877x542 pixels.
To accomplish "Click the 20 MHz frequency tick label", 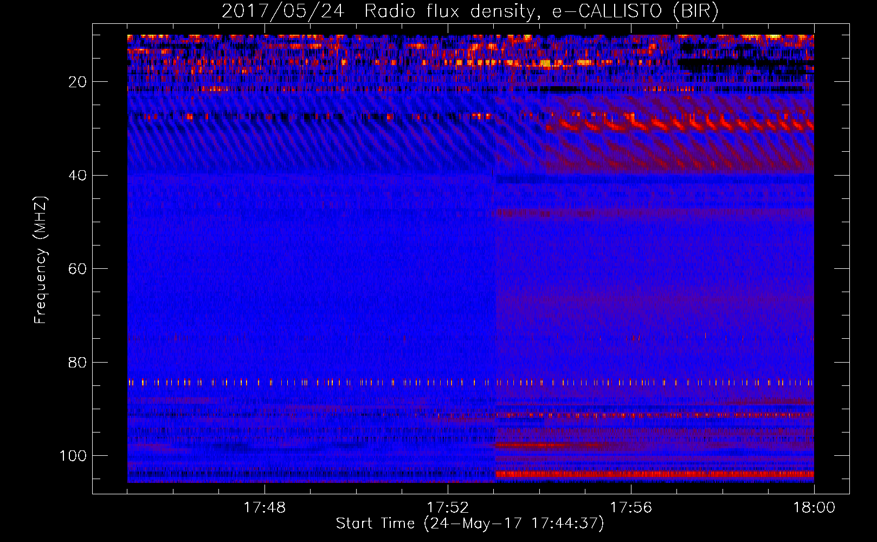I will point(78,82).
